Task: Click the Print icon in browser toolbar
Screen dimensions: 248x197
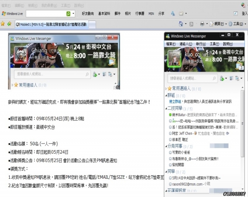Action: 202,24
